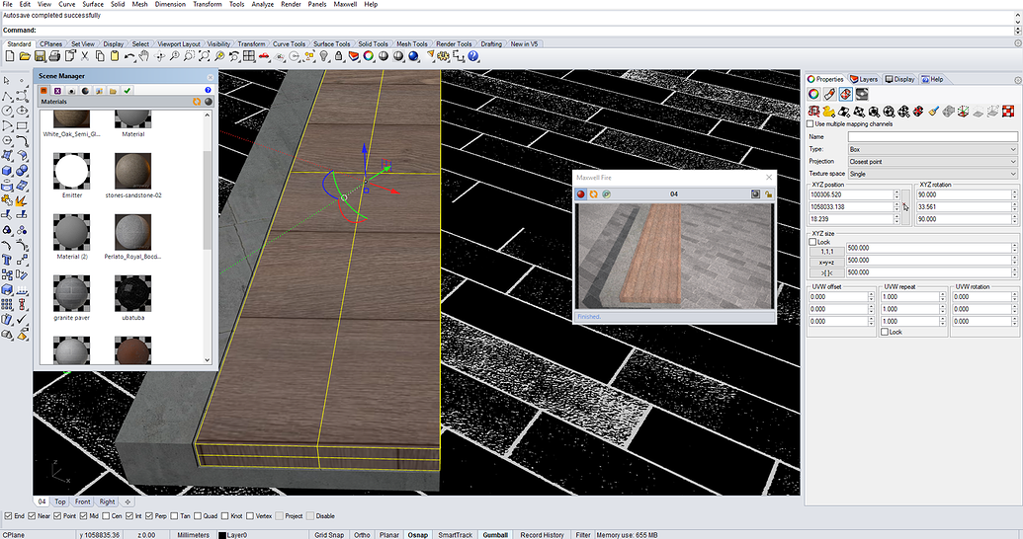The height and width of the screenshot is (539, 1023).
Task: Toggle the Gumball status bar button
Action: click(x=495, y=535)
